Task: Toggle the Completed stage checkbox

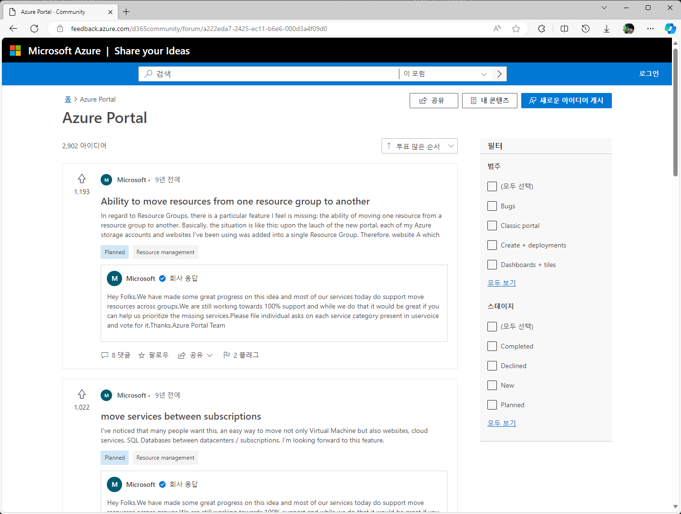Action: point(492,346)
